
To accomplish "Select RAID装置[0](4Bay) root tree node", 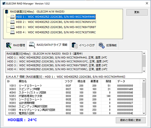I will (37, 12).
